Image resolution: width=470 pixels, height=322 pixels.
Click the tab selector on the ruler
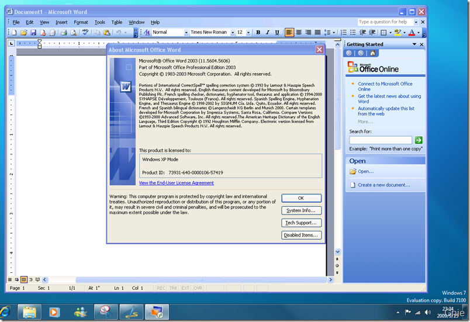coord(11,43)
